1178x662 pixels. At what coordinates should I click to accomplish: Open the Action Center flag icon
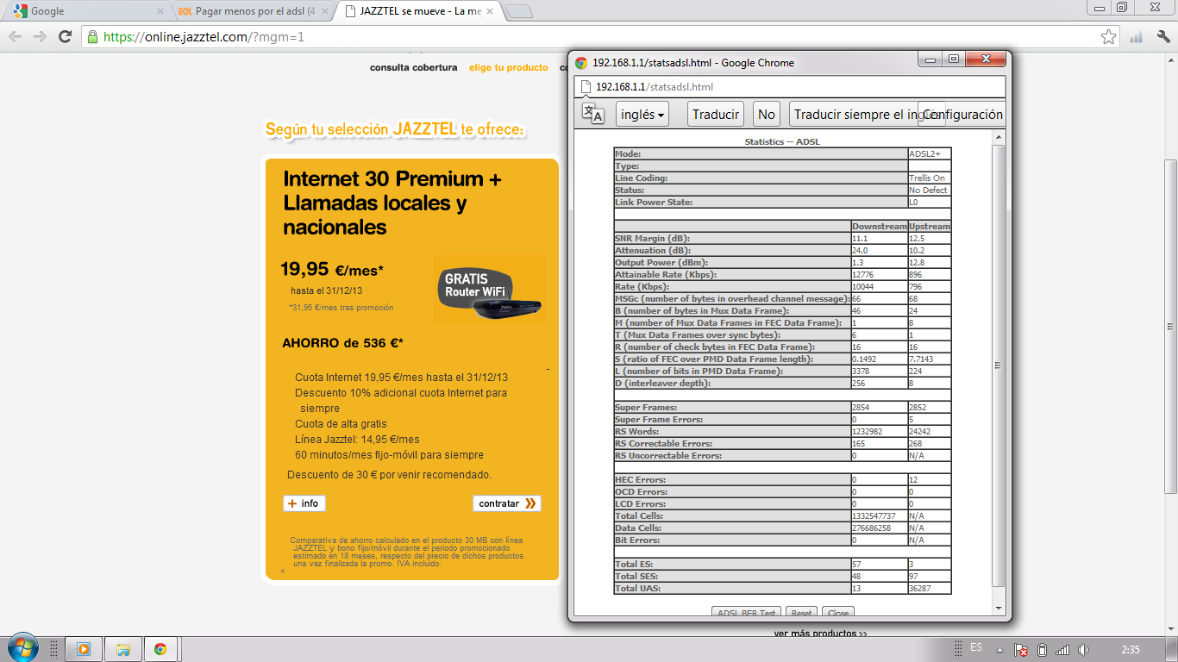1021,650
